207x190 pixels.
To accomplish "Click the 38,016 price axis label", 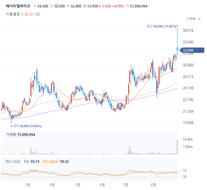I will (188, 30).
